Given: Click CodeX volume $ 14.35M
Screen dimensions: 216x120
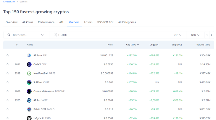Looking at the screenshot, I should tap(205, 64).
